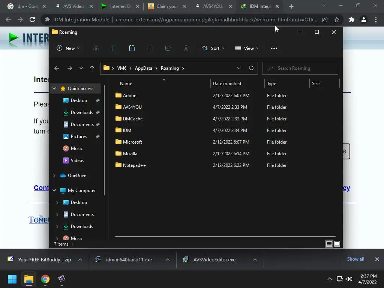Screen dimensions: 384x288
Task: Open recent locations chevron dropdown
Action: (81, 68)
